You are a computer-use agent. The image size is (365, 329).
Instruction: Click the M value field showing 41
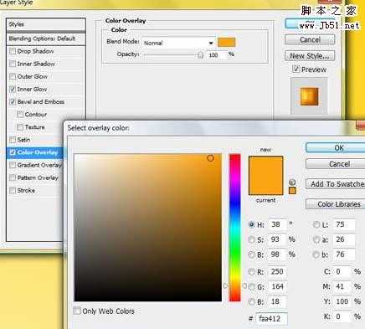tap(342, 286)
